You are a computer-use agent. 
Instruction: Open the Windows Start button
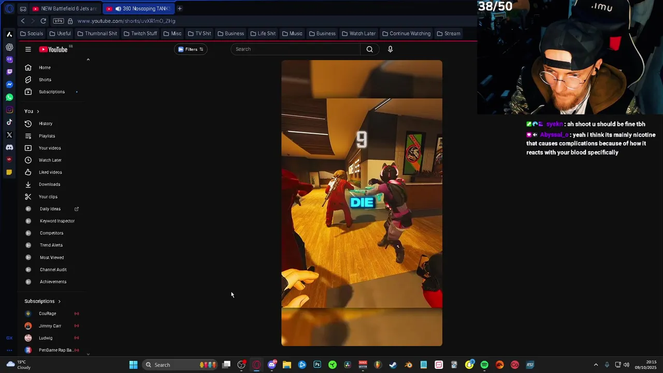133,365
